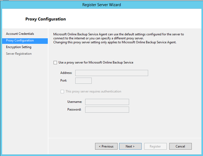This screenshot has height=156, width=203.
Task: Go to Account Credentials step
Action: 20,34
